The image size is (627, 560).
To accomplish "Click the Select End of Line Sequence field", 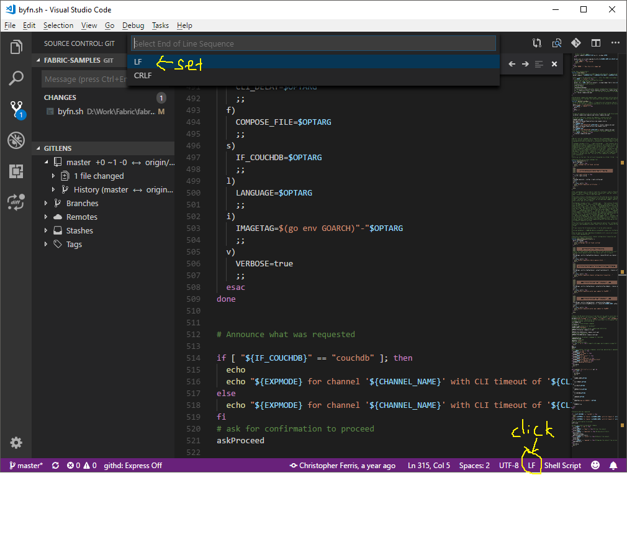I will 313,43.
